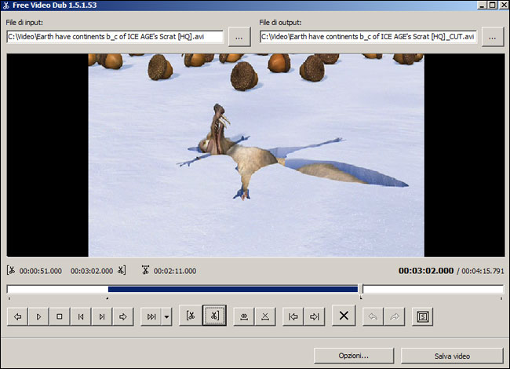The height and width of the screenshot is (369, 510).
Task: Step forward to the next frame
Action: tap(101, 316)
